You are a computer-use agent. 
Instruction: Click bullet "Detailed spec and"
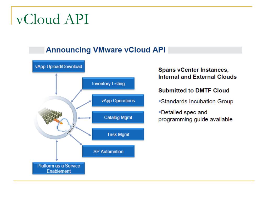click(x=183, y=112)
